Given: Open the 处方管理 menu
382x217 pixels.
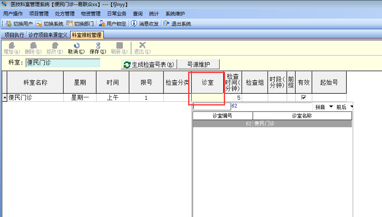Looking at the screenshot, I should click(x=65, y=14).
